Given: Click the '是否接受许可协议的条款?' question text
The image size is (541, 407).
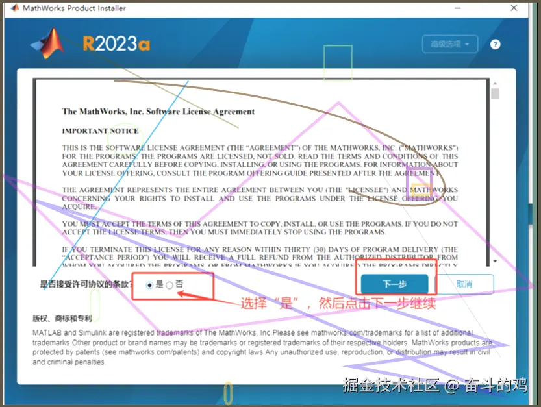Looking at the screenshot, I should (x=86, y=284).
